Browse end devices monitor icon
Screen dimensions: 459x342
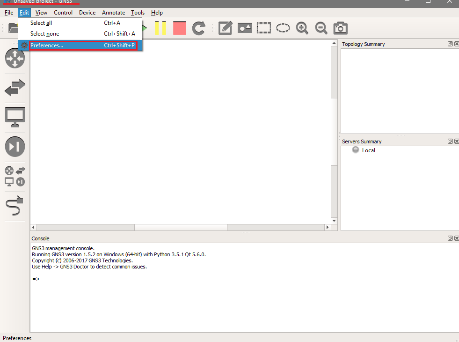15,117
